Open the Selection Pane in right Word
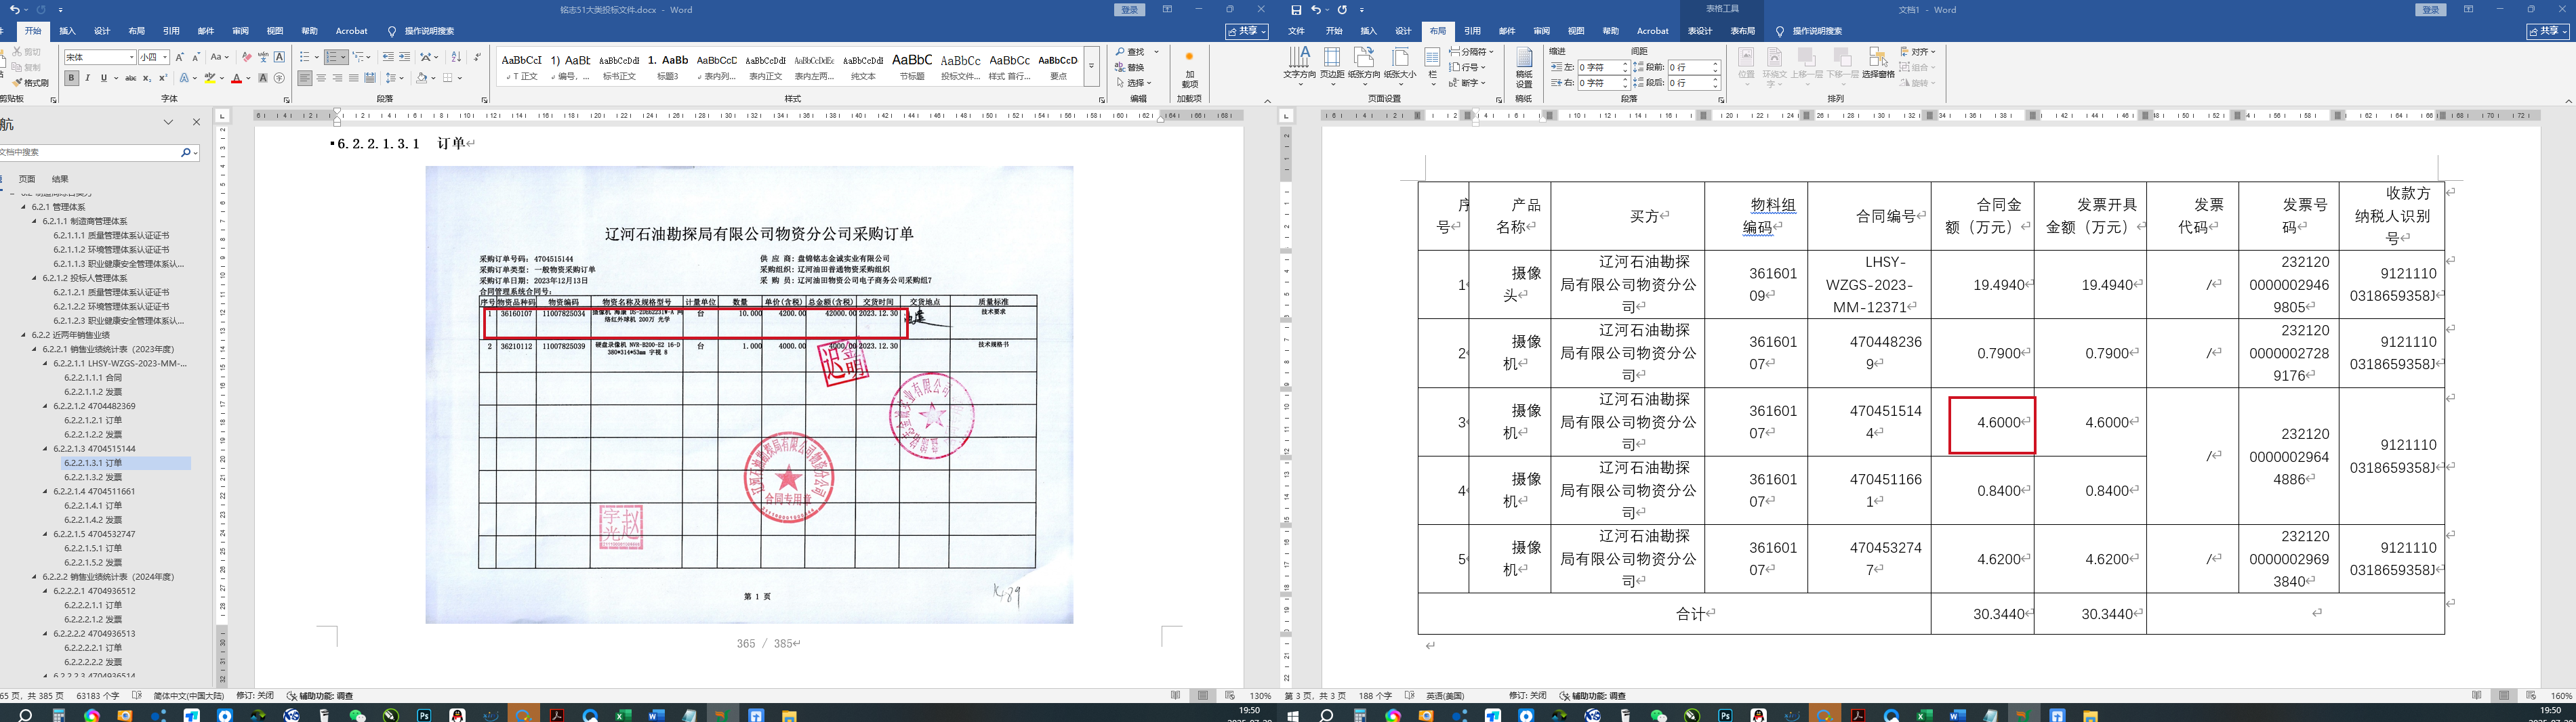 [1878, 64]
